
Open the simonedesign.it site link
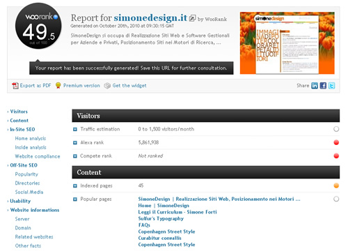150,17
